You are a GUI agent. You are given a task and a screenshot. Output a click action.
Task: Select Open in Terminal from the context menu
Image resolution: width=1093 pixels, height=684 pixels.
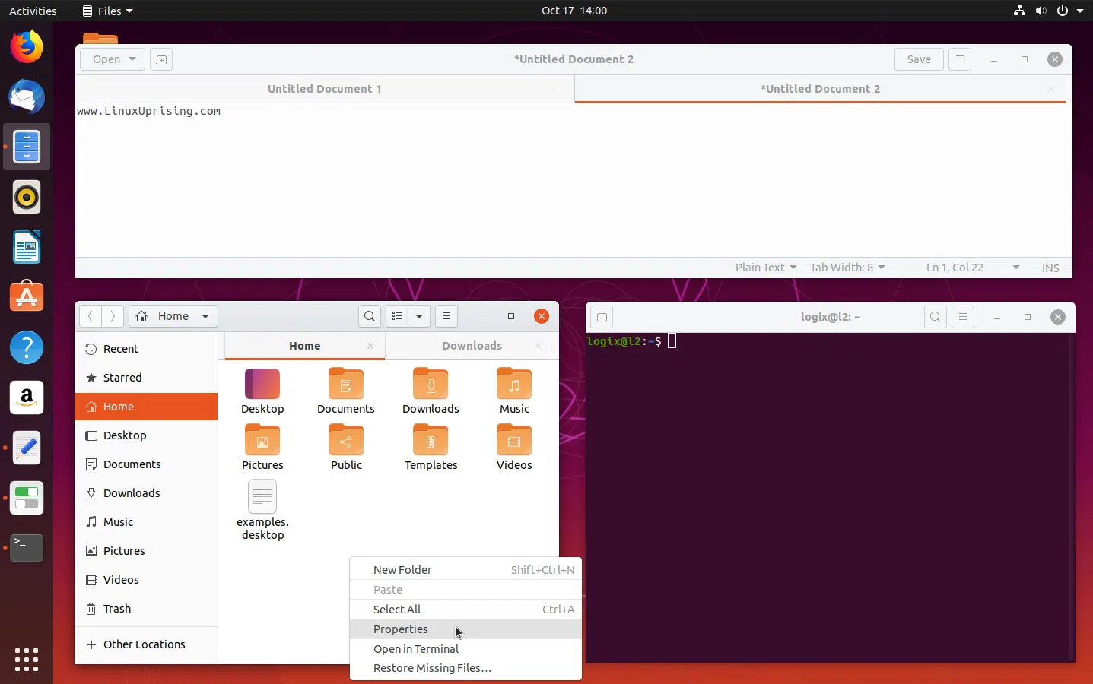(x=416, y=649)
